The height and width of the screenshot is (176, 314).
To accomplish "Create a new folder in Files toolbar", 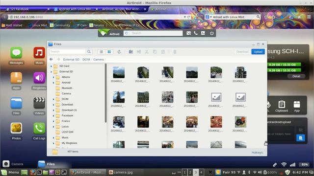I will (131, 52).
